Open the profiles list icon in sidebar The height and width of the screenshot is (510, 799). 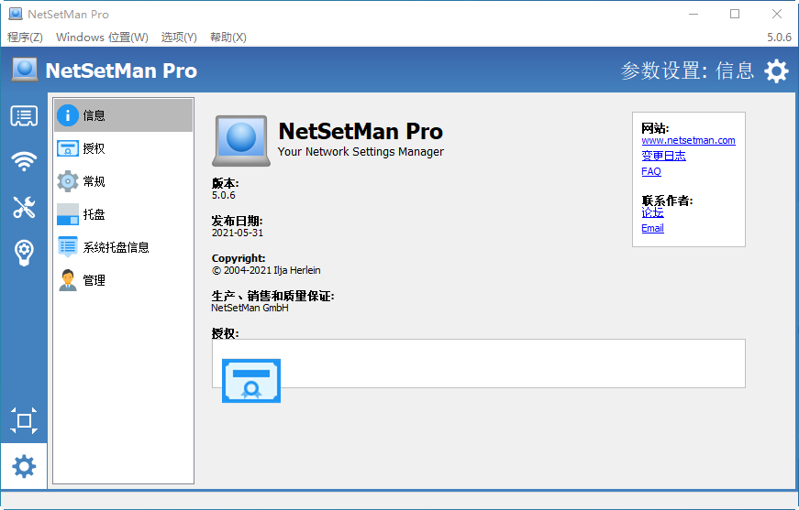point(24,116)
